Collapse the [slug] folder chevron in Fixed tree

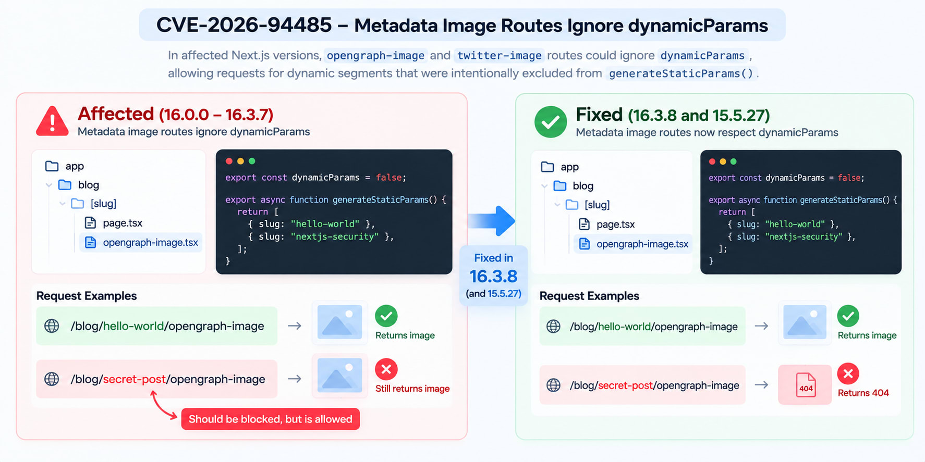pos(557,205)
